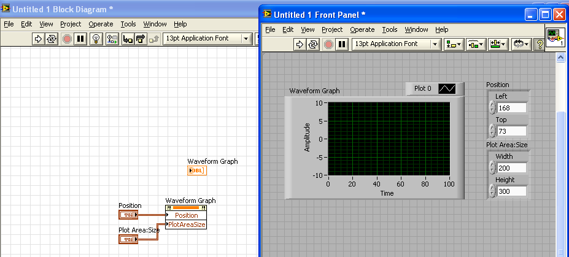
Task: Open View menu in Block Diagram
Action: (x=47, y=24)
